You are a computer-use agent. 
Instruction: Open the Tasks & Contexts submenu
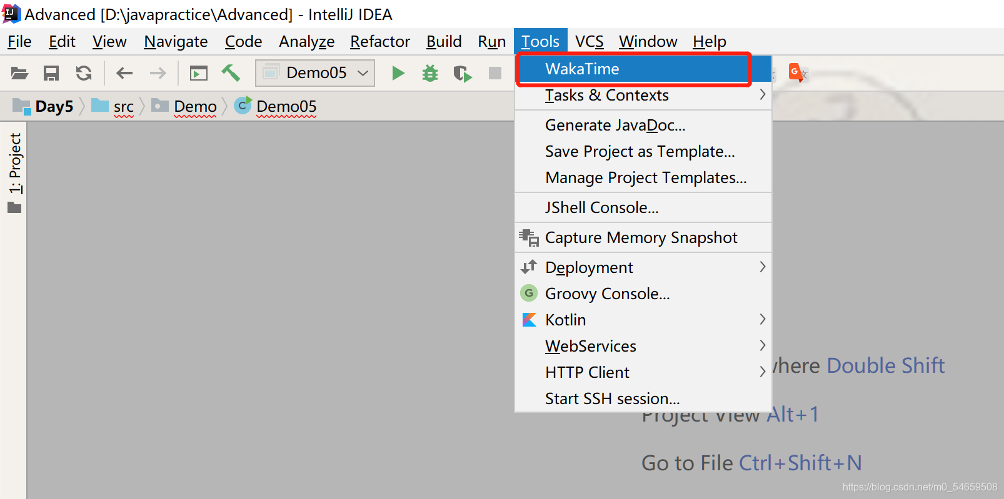(643, 95)
